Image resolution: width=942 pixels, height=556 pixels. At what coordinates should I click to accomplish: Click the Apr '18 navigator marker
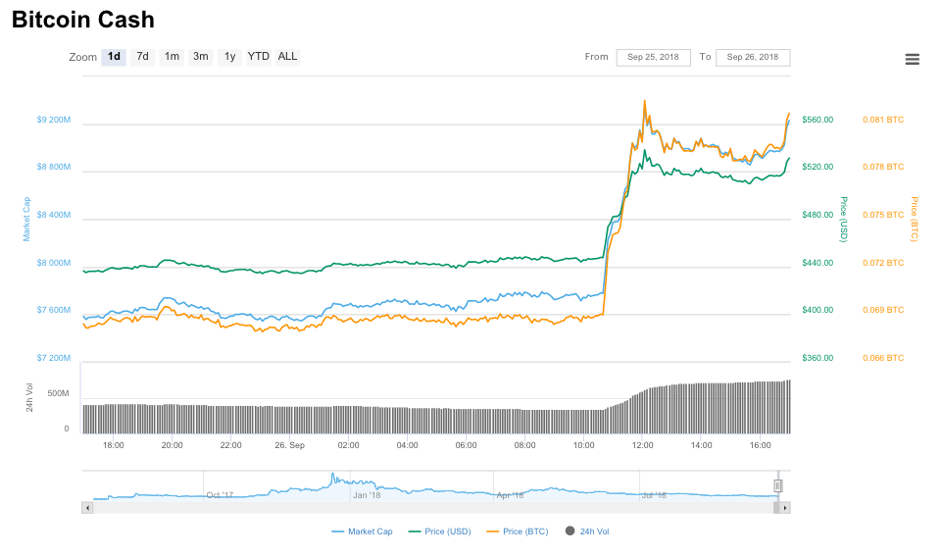click(510, 495)
